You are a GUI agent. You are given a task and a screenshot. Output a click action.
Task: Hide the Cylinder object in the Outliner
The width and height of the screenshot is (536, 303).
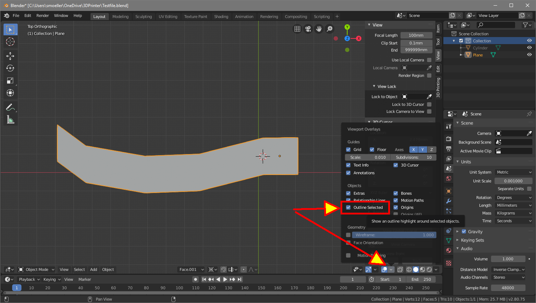coord(529,48)
